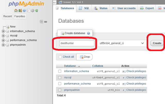This screenshot has width=165, height=104.
Task: Click mysql database icon in tree
Action: click(7, 36)
